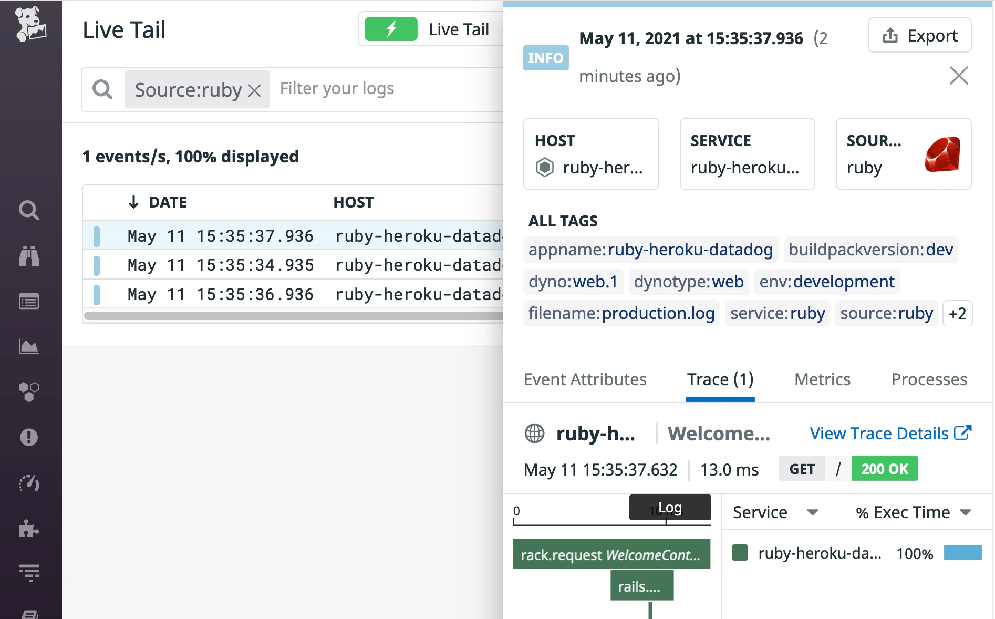The image size is (995, 619).
Task: Open the dashboards area-chart sidebar icon
Action: pyautogui.click(x=29, y=347)
